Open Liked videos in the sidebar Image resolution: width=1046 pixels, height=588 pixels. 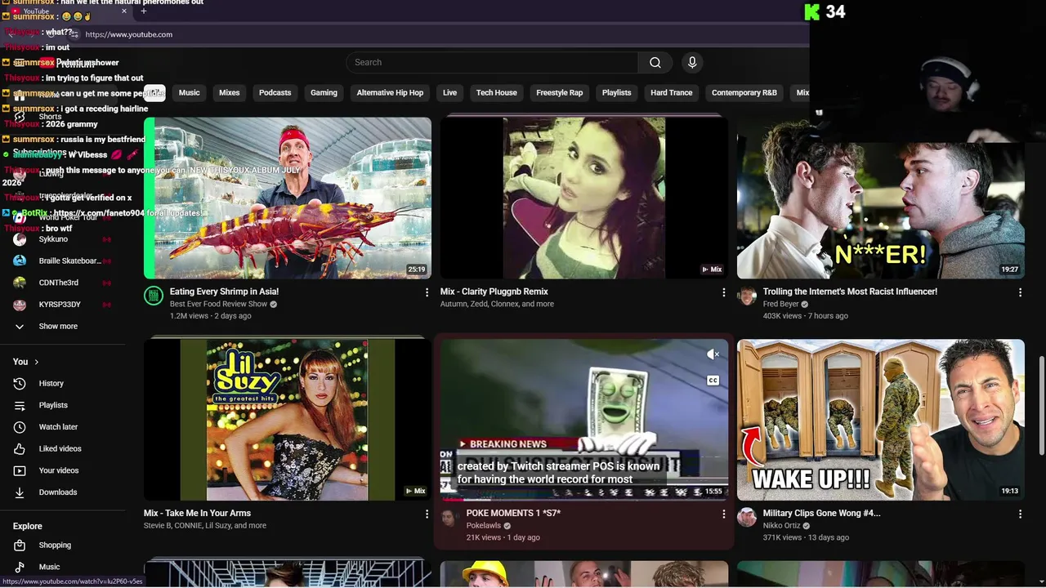[60, 448]
